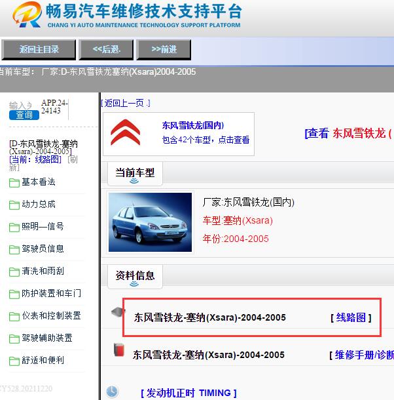
Task: Open the 舒适和便利 folder icon
Action: (x=14, y=361)
